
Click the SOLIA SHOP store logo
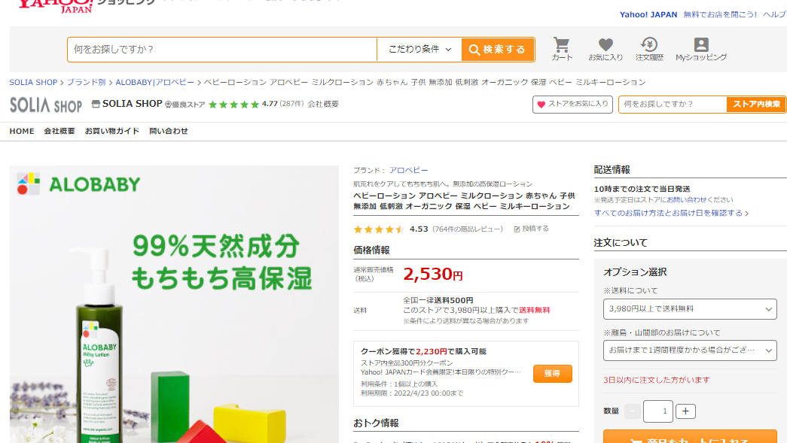coord(46,105)
